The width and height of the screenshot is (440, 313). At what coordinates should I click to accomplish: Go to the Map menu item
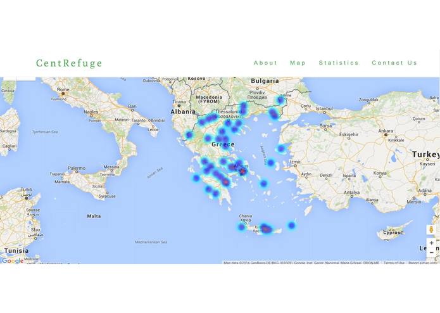pyautogui.click(x=298, y=63)
